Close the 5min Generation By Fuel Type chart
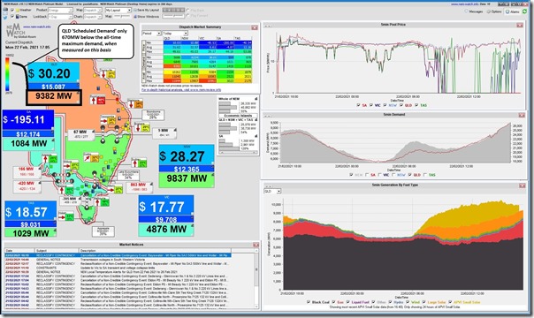This screenshot has width=534, height=318. pos(523,185)
